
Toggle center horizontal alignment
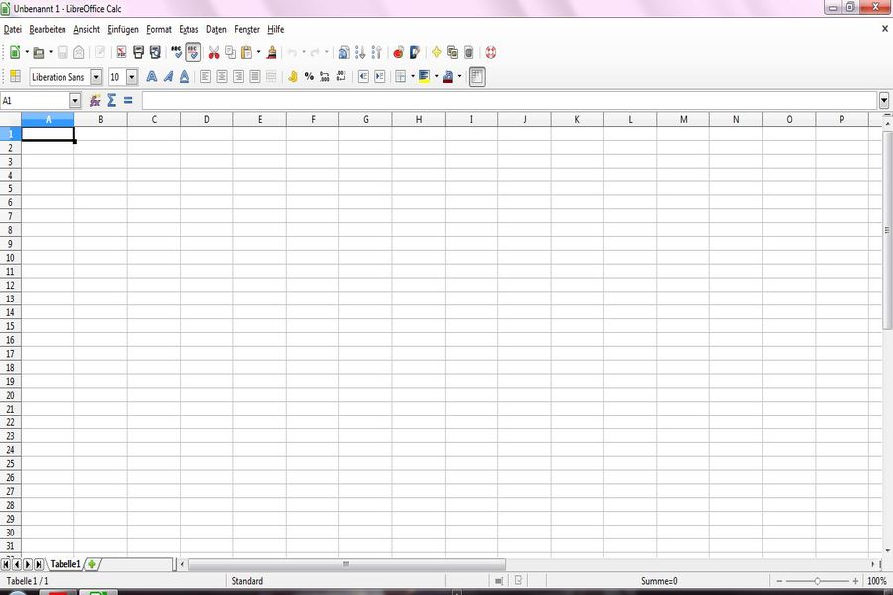[222, 76]
